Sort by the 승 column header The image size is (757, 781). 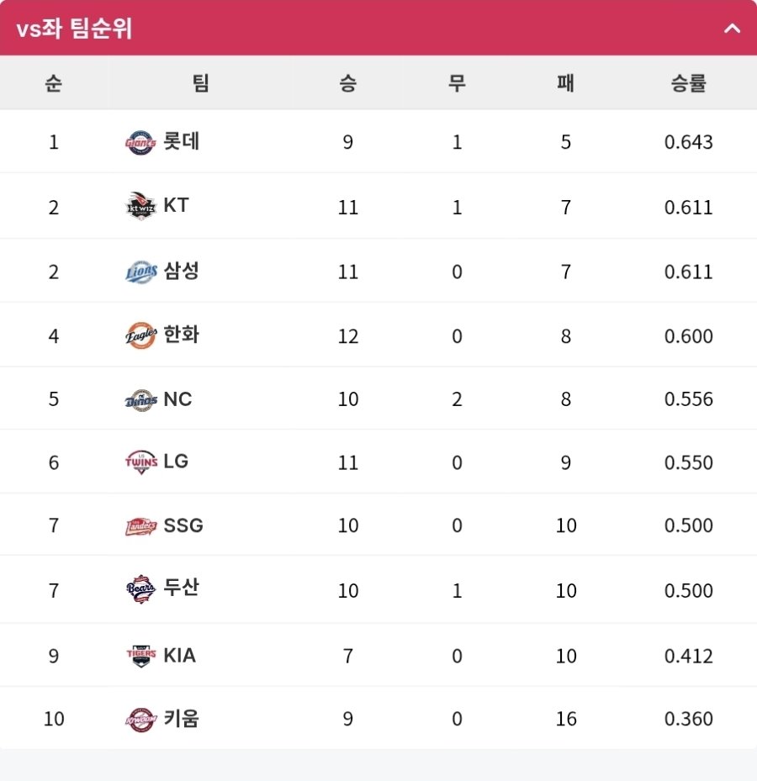pyautogui.click(x=348, y=82)
